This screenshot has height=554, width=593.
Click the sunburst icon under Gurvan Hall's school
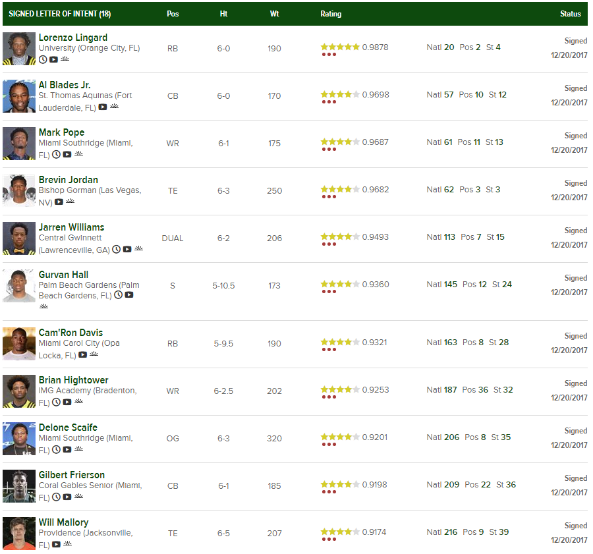43,306
